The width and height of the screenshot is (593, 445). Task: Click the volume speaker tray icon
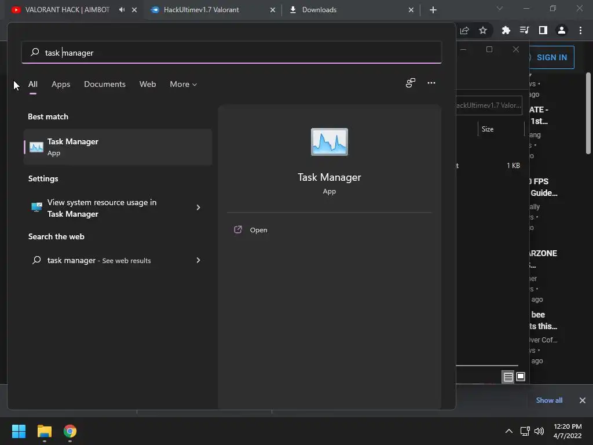click(539, 431)
